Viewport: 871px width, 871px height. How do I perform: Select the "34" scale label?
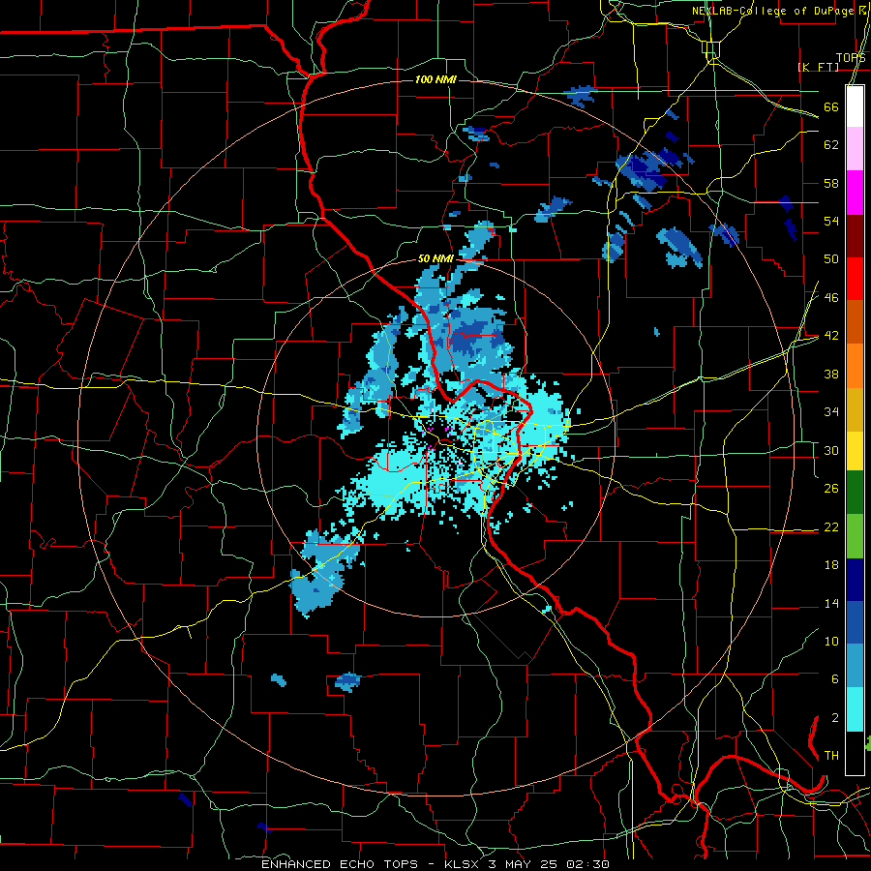point(831,411)
